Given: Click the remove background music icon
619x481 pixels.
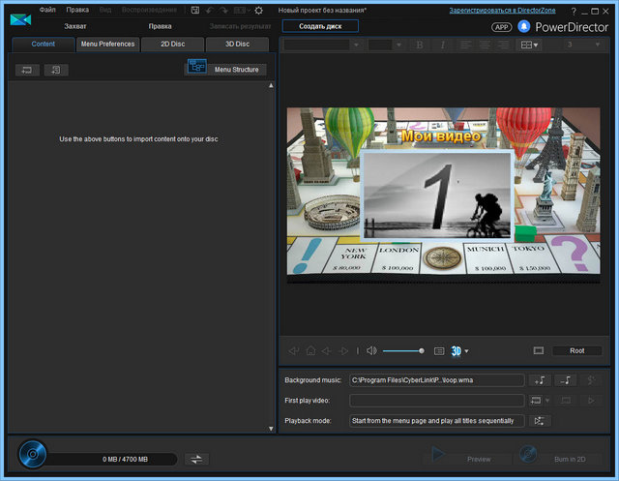Looking at the screenshot, I should (x=567, y=380).
